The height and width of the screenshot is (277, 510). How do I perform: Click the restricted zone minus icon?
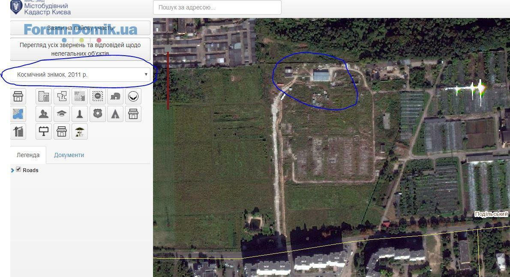[x=97, y=96]
